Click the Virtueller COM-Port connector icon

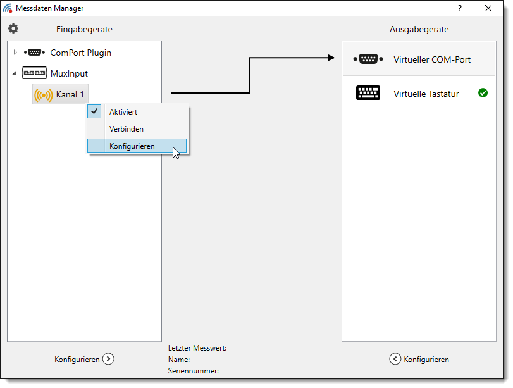368,59
